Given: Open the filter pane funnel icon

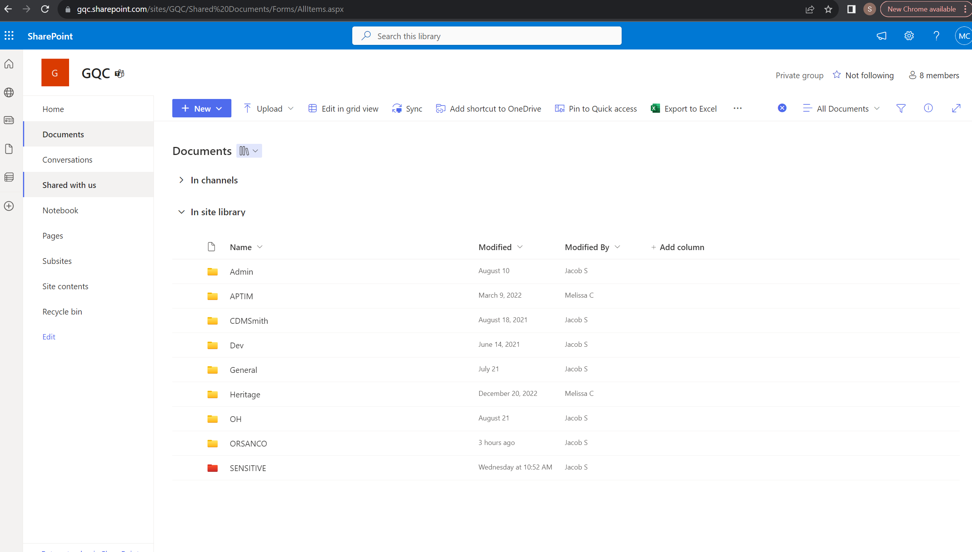Looking at the screenshot, I should click(x=901, y=109).
